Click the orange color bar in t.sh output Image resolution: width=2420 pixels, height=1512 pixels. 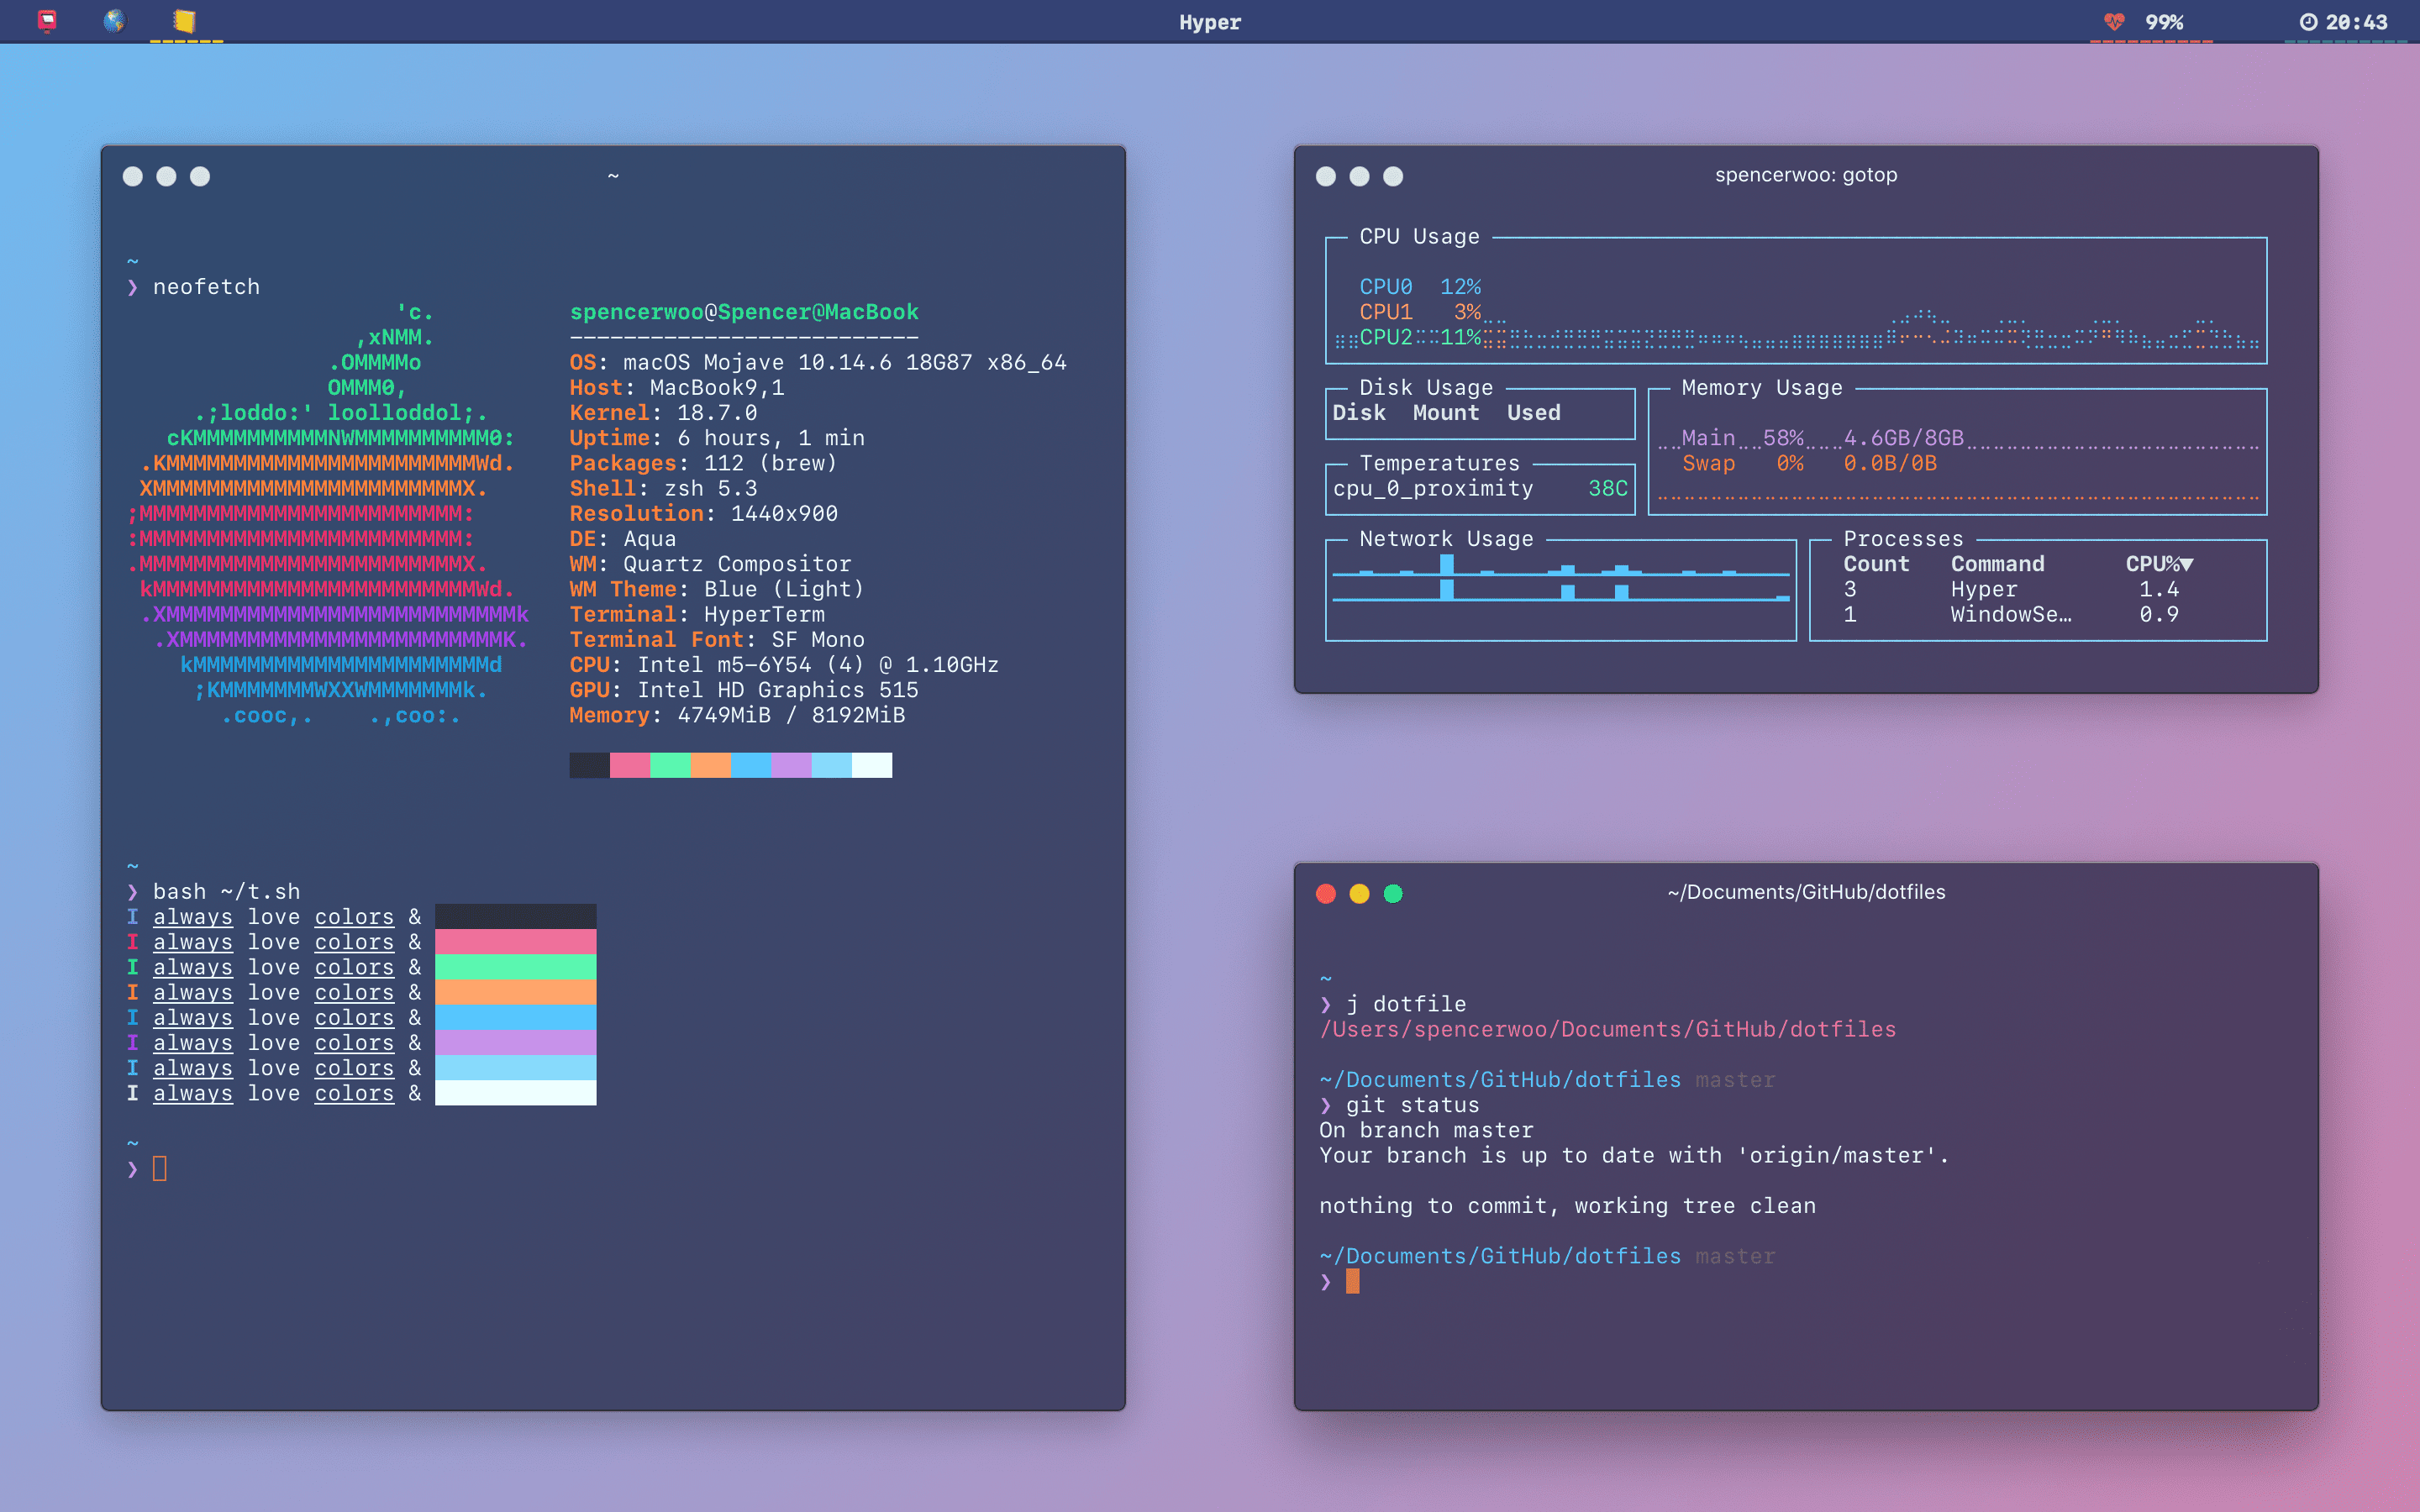(x=515, y=992)
